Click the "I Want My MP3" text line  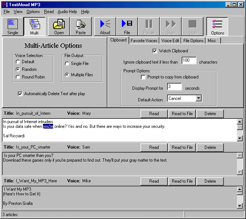[17, 189]
